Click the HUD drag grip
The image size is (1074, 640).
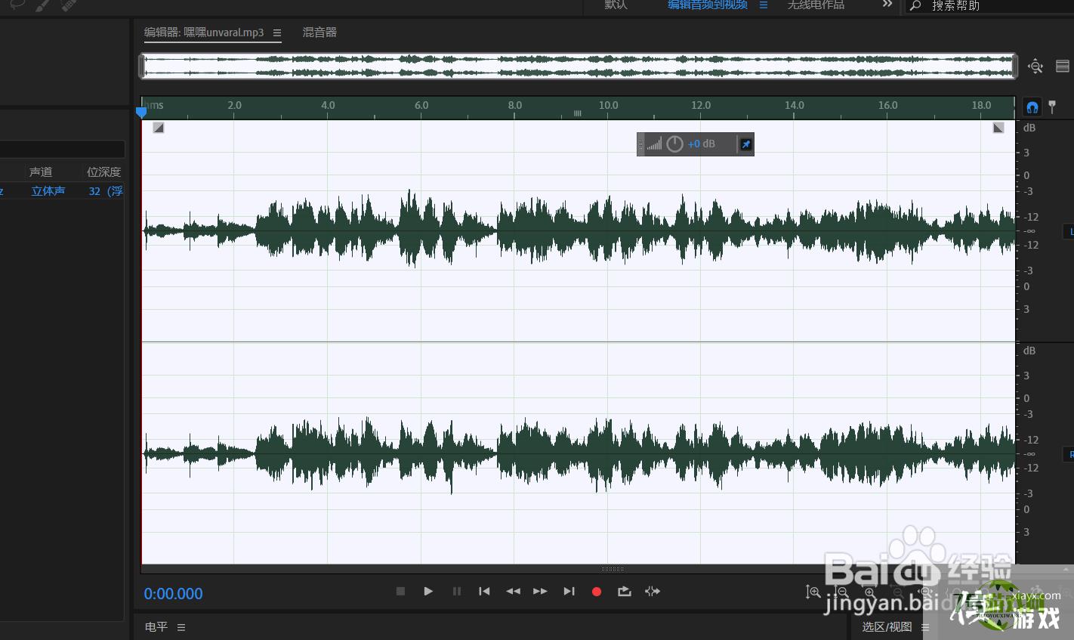(x=640, y=144)
